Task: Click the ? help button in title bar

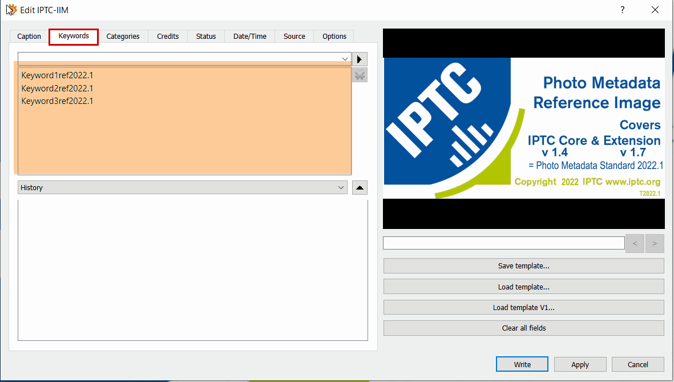Action: (x=623, y=10)
